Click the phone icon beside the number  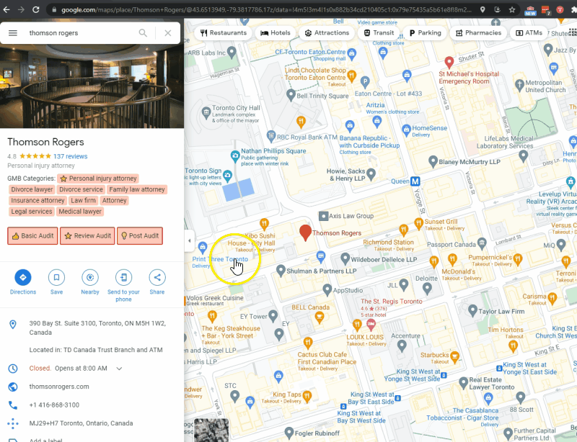[x=13, y=405]
